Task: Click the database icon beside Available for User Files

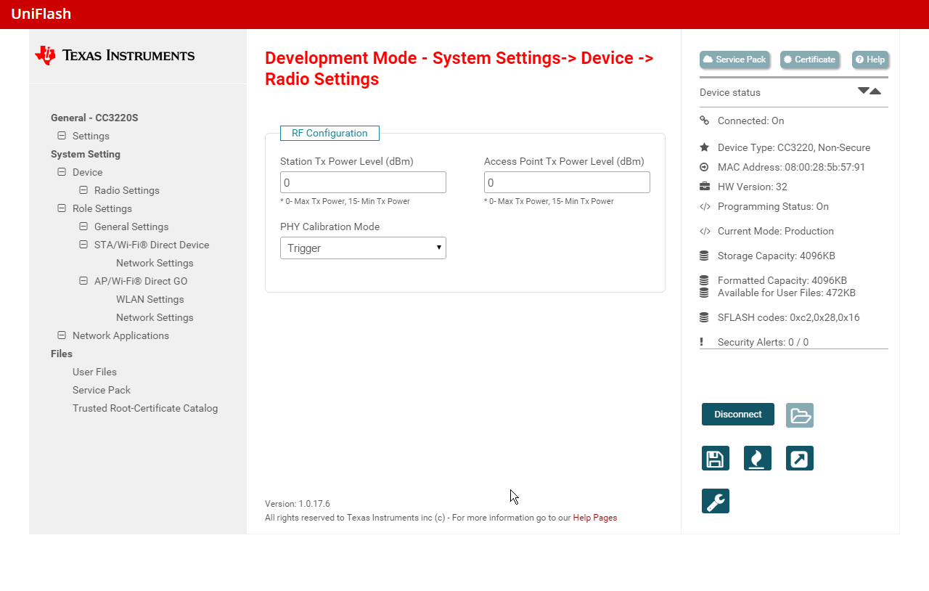Action: (x=704, y=293)
